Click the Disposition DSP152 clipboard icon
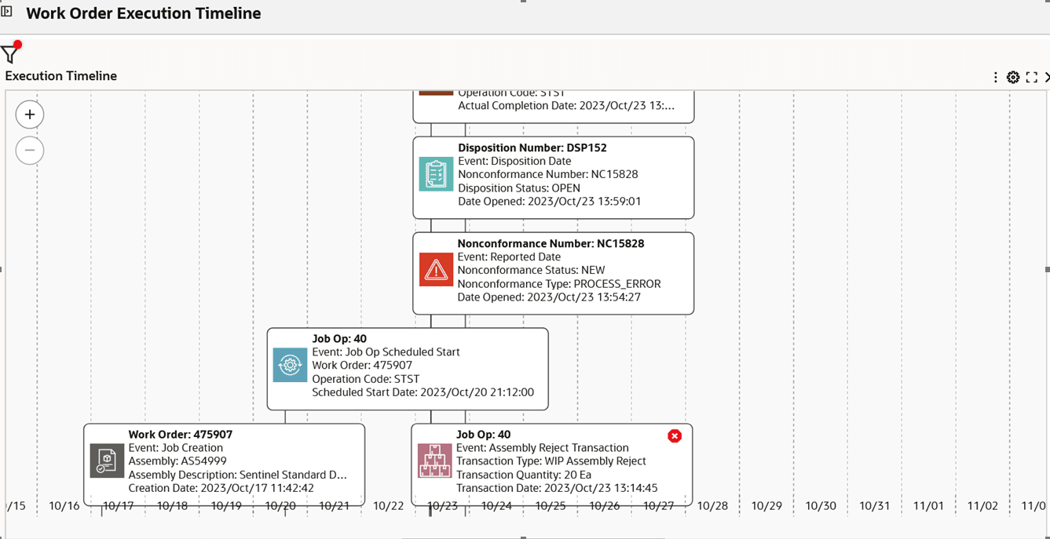 click(436, 174)
